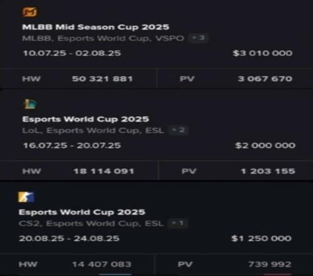Select the CS2, Esports World Cup, ESL tags
313x276 pixels.
(91, 223)
